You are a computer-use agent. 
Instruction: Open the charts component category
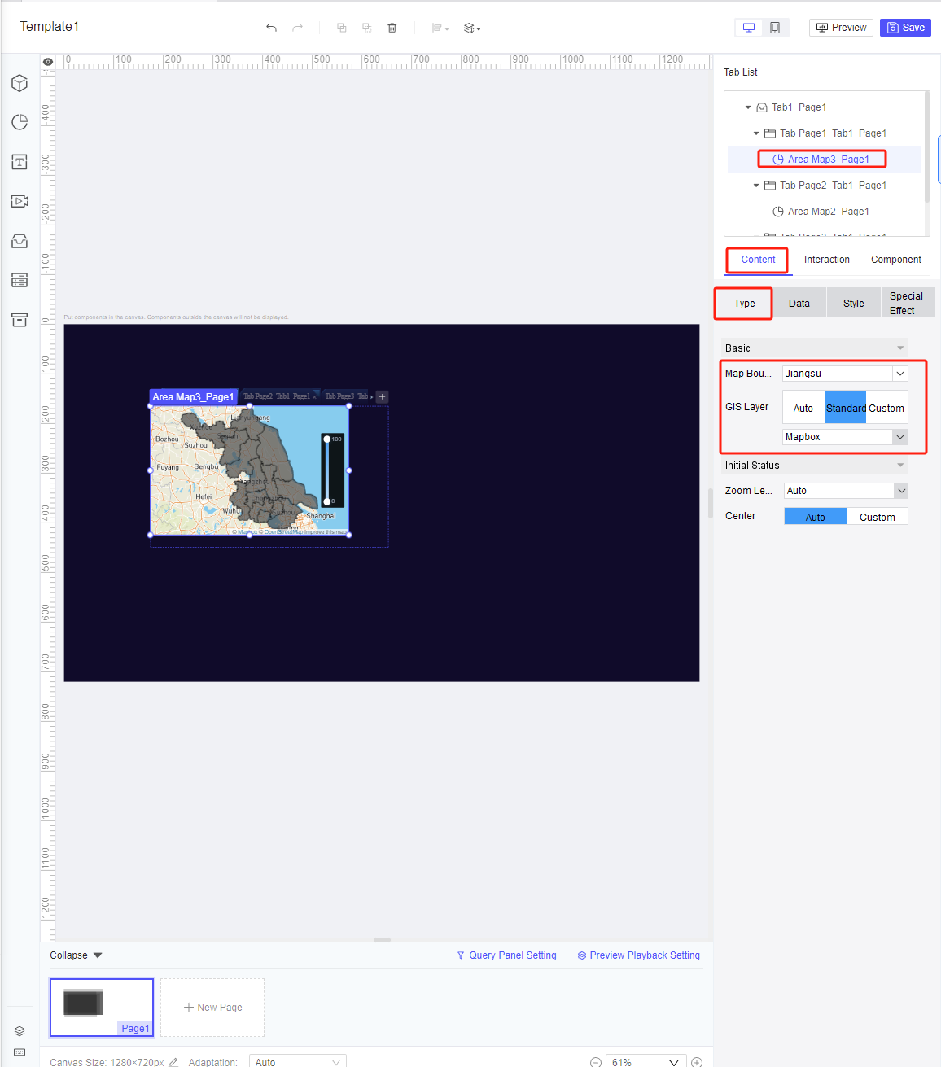pos(19,122)
